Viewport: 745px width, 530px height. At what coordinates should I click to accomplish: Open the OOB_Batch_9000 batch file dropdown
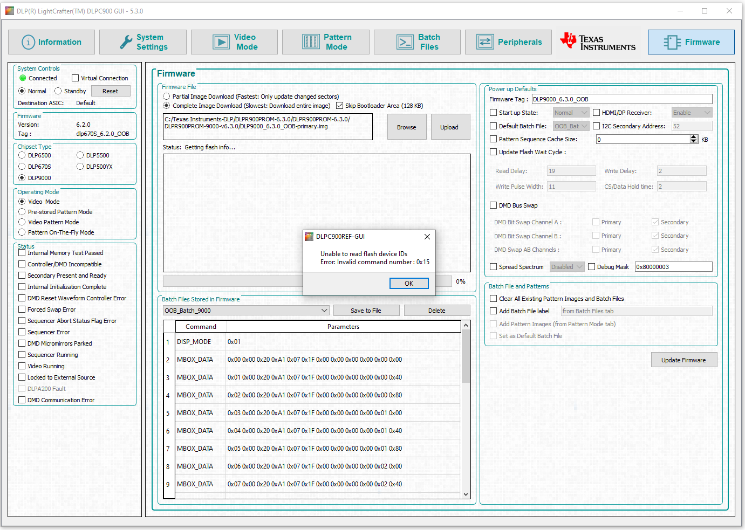[246, 311]
